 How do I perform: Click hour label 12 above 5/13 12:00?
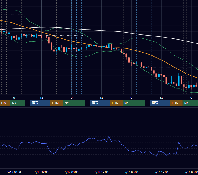point(42,98)
